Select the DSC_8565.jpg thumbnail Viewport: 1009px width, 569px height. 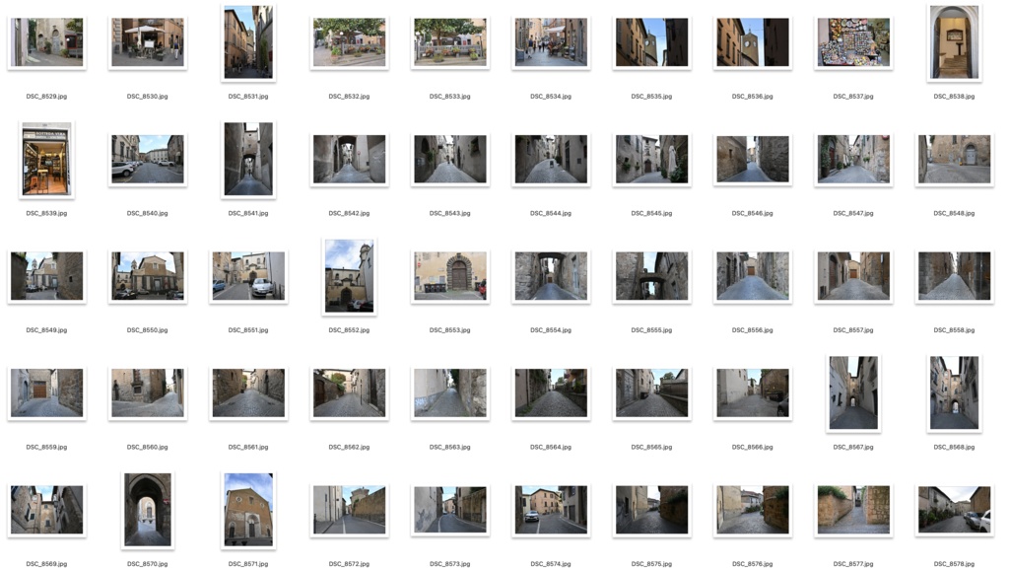[x=652, y=392]
